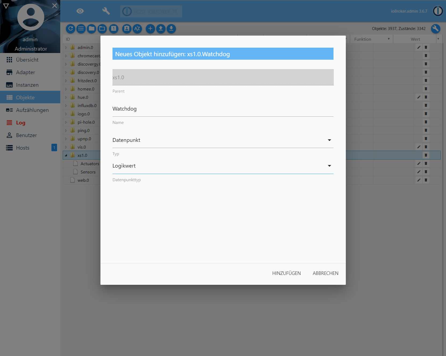Expand all tree nodes using open folder icon
Image resolution: width=446 pixels, height=356 pixels.
pyautogui.click(x=102, y=29)
